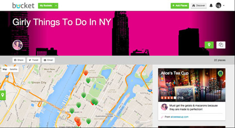Select the Map view toggle

pos(5,69)
